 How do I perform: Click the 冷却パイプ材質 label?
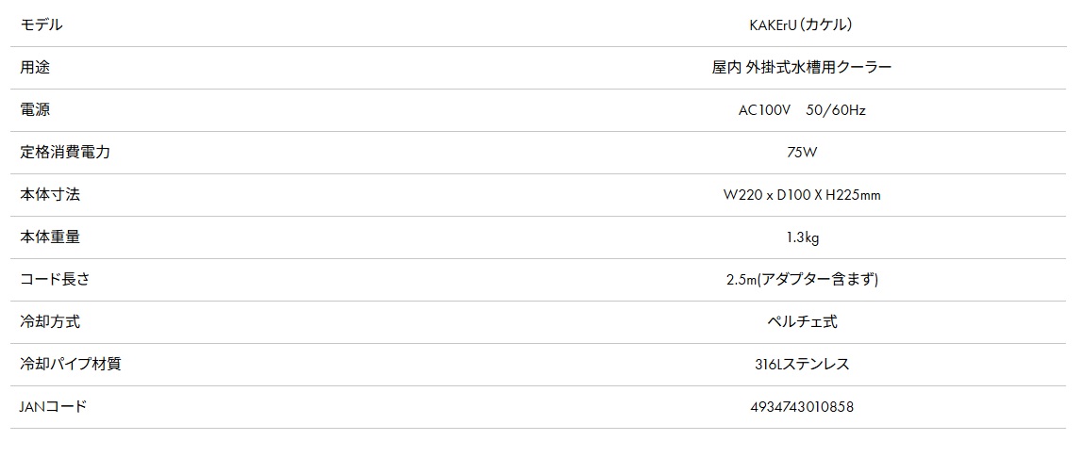[71, 365]
